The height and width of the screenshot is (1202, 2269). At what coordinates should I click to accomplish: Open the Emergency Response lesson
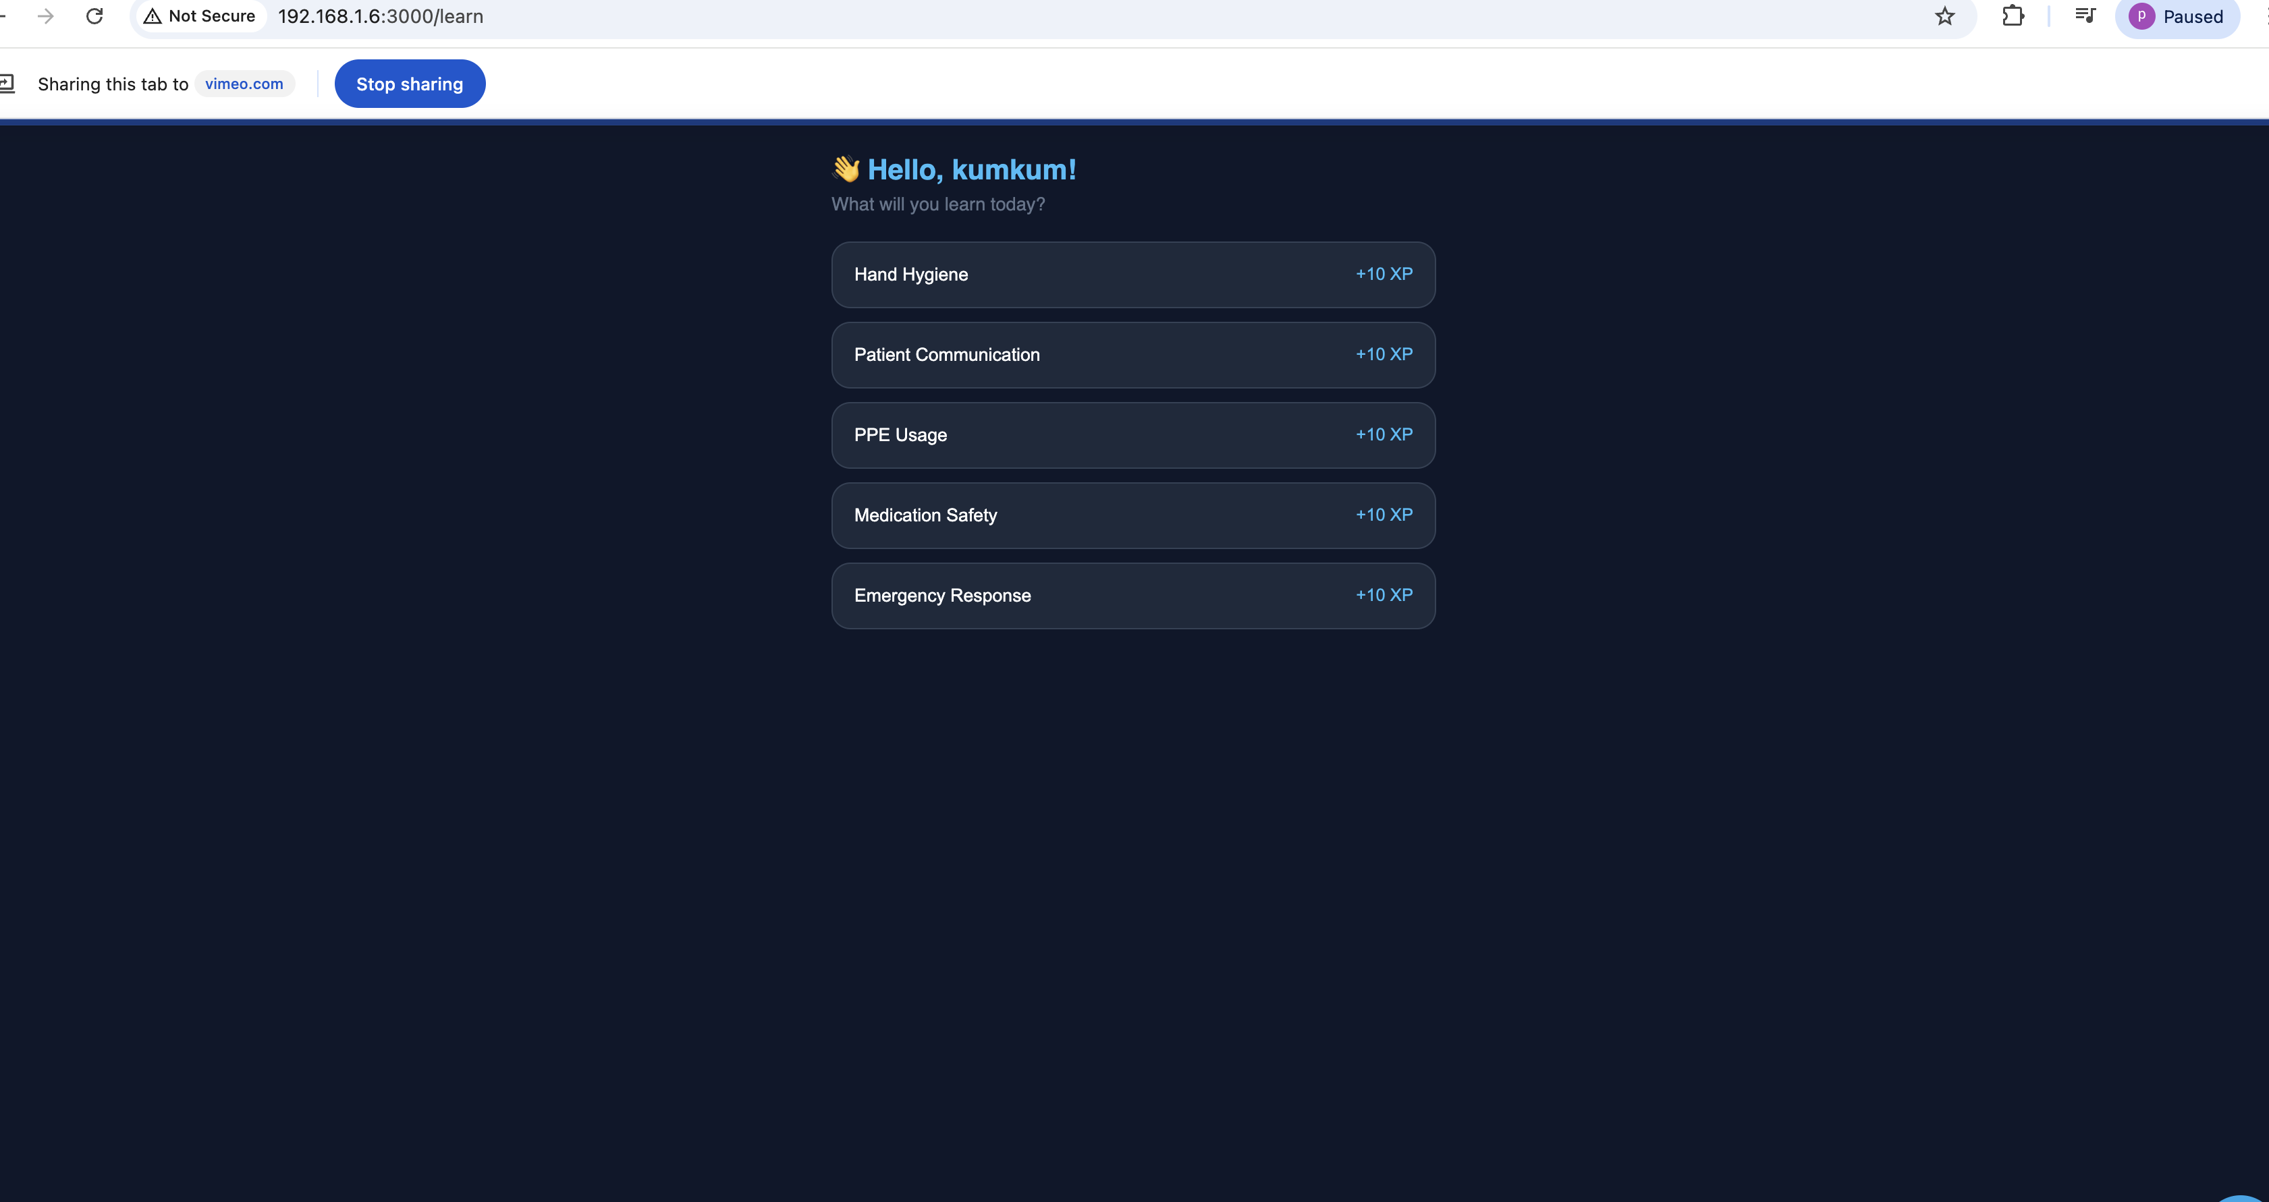point(941,596)
